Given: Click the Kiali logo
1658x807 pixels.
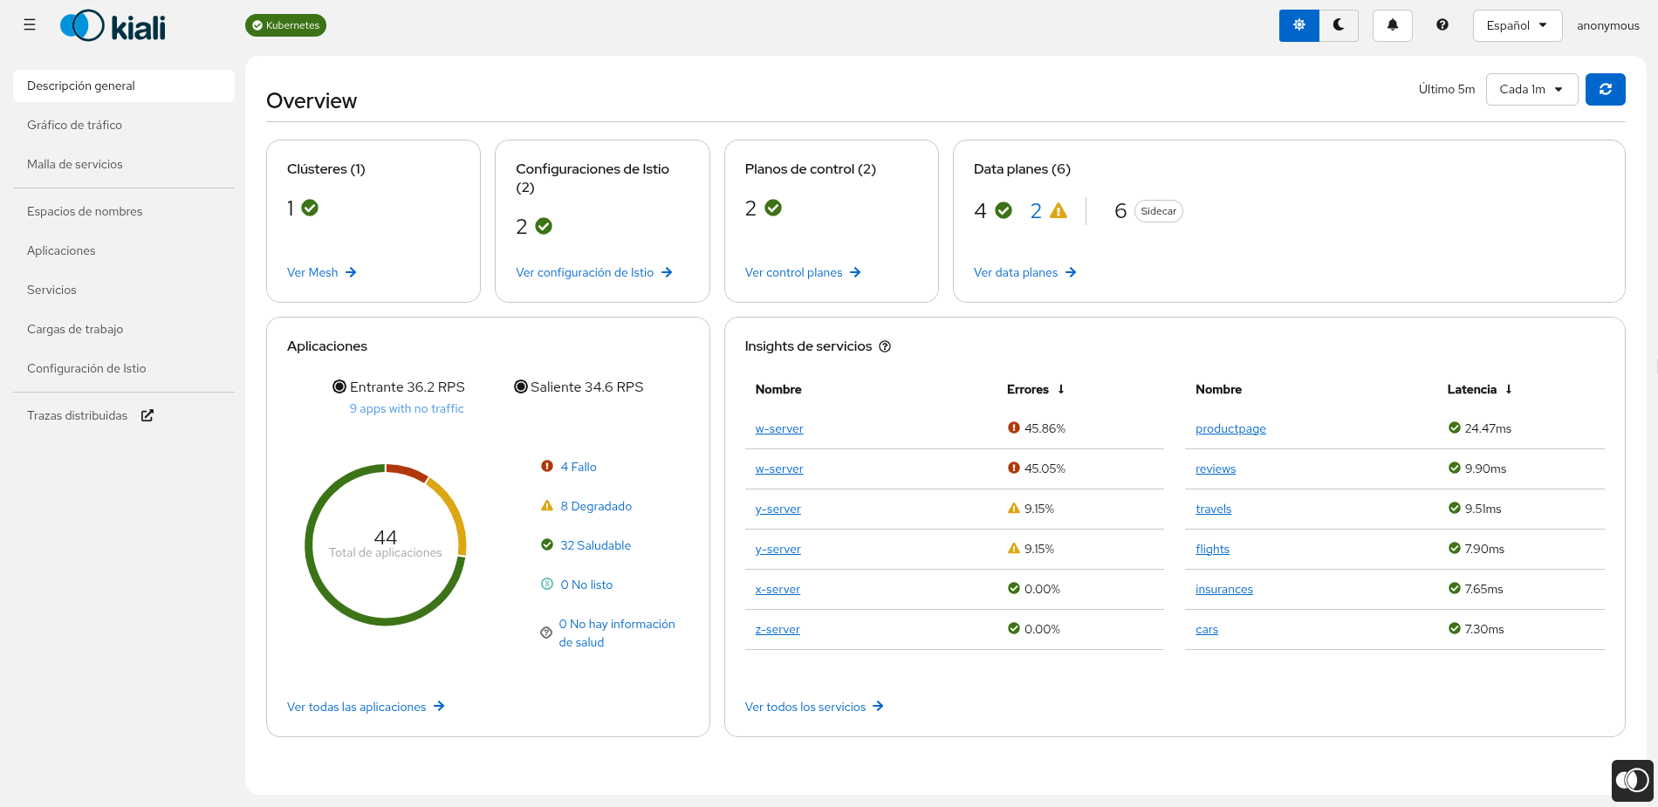Looking at the screenshot, I should (113, 25).
